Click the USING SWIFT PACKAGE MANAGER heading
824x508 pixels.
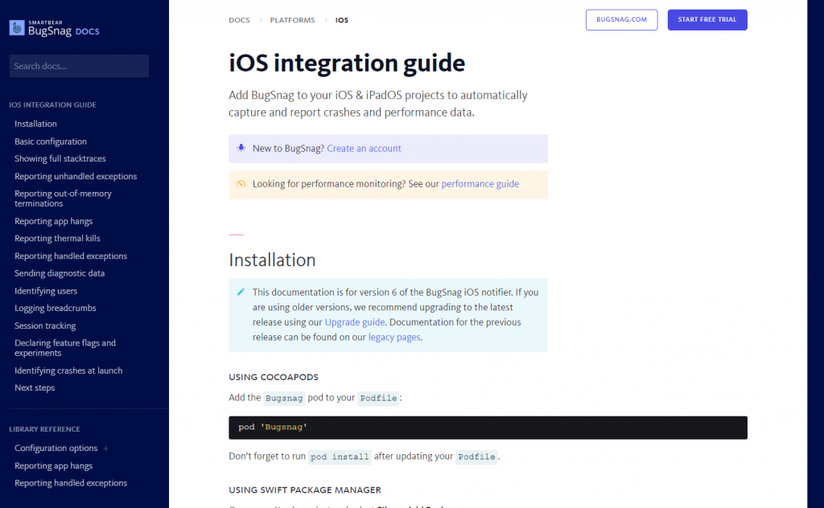[x=305, y=490]
